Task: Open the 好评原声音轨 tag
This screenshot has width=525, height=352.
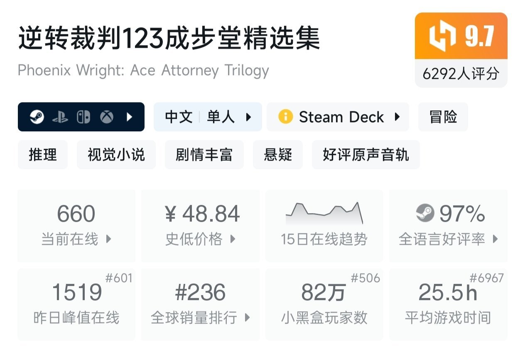Action: pos(366,155)
